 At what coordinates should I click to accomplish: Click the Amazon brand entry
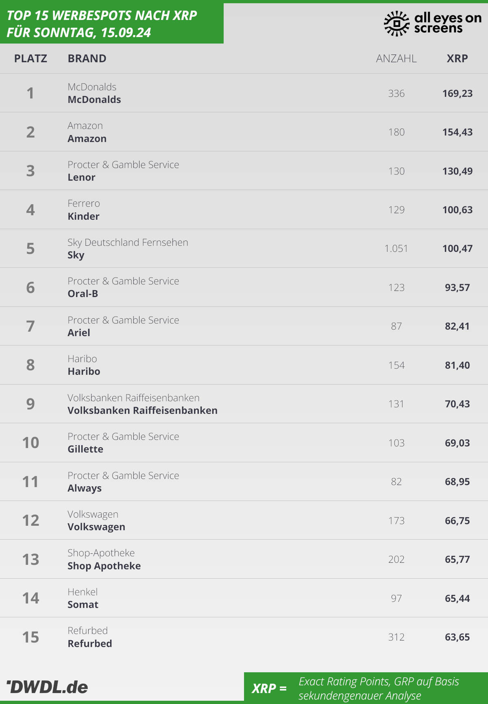click(87, 139)
